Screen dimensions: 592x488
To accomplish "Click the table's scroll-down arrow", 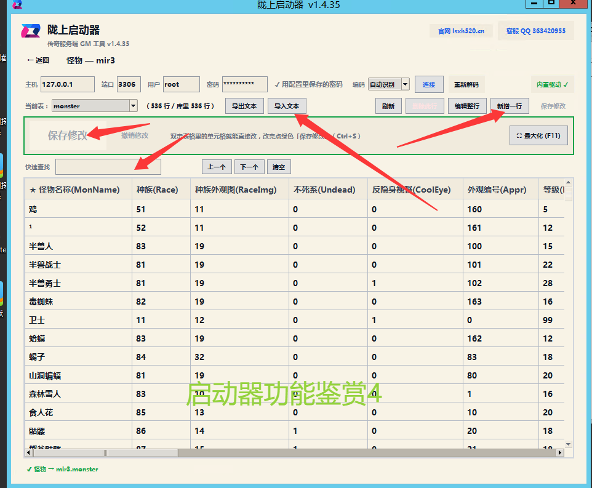I will (568, 444).
